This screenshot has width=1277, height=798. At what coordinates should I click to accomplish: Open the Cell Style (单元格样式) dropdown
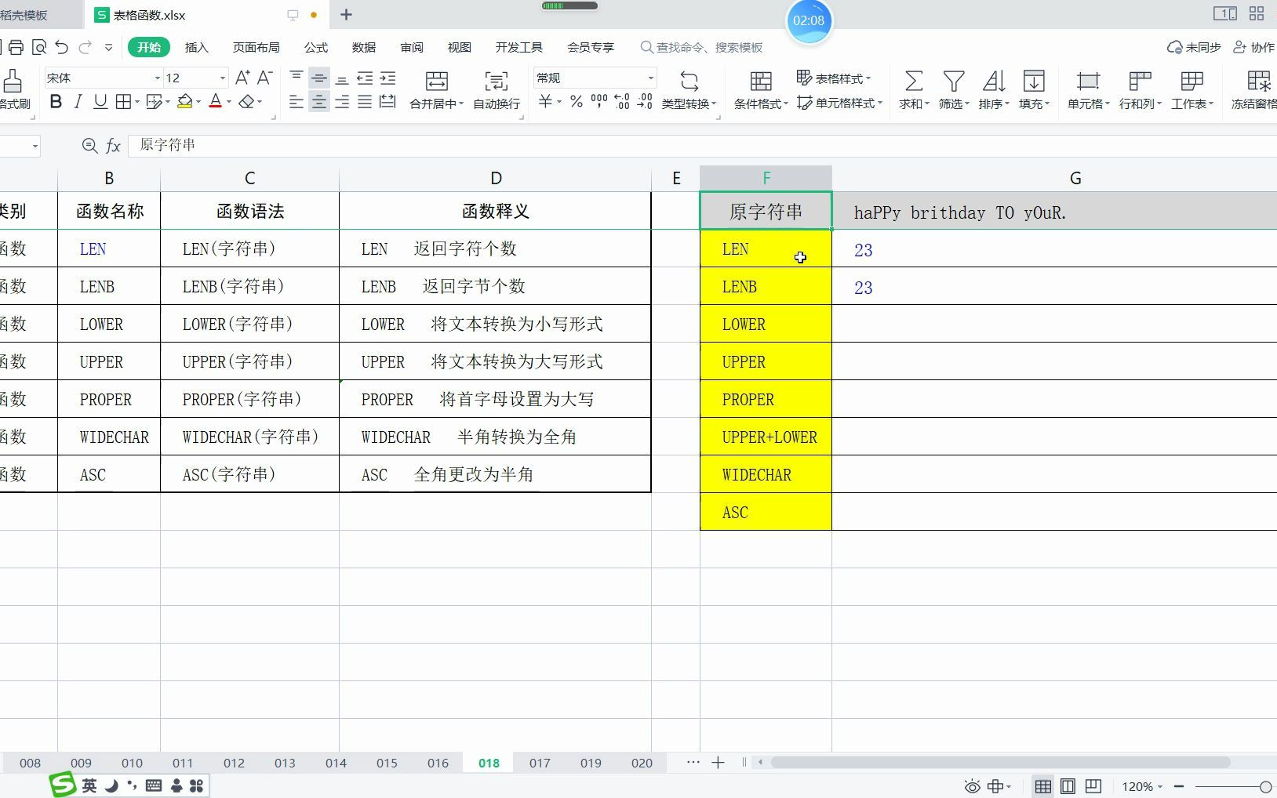coord(839,103)
